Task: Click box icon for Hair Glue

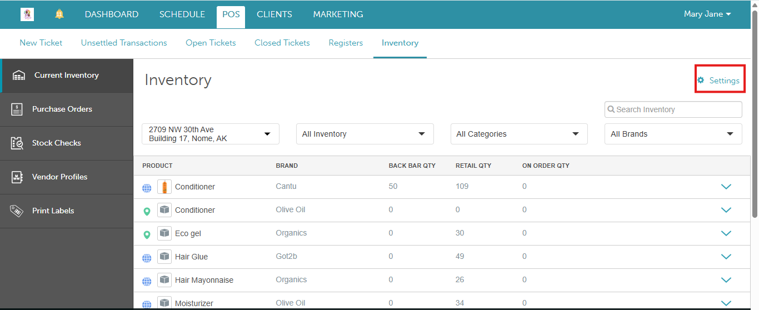Action: click(x=164, y=257)
